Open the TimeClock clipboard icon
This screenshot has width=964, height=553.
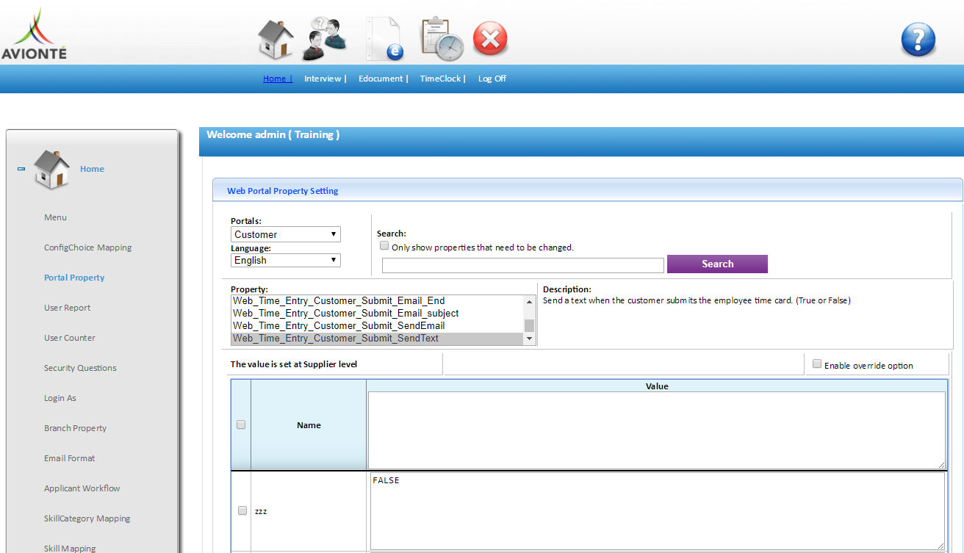click(x=442, y=39)
